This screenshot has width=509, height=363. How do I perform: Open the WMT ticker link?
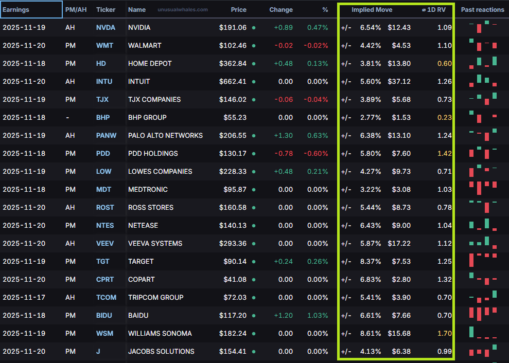point(104,45)
